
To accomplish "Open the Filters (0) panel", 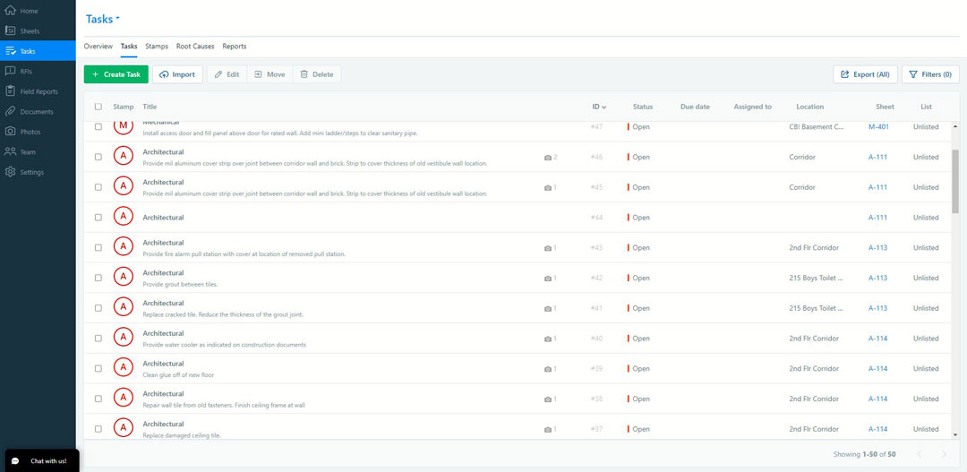I will tap(930, 74).
